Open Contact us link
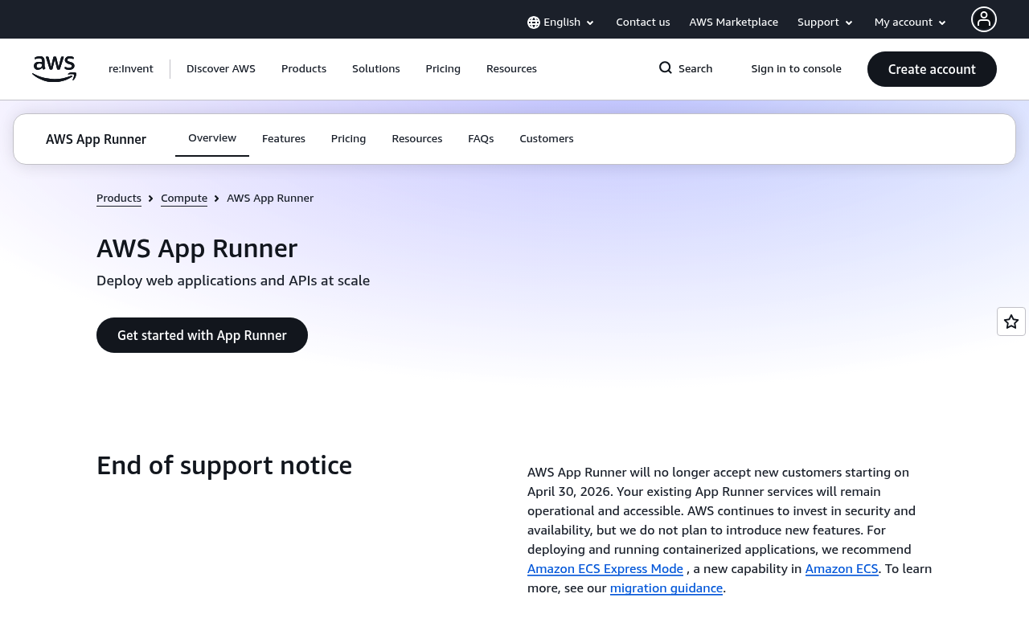This screenshot has width=1029, height=643. coord(643,23)
